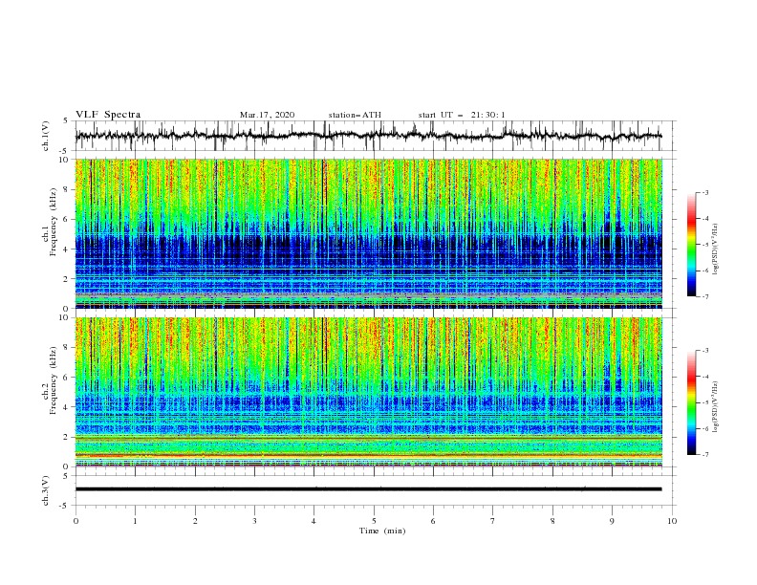Click the "-5" volt tick on ch.1(V) axis
This screenshot has width=757, height=585.
click(x=64, y=150)
